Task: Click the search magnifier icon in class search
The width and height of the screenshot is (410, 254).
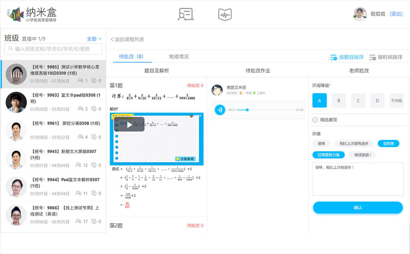Action: 10,49
